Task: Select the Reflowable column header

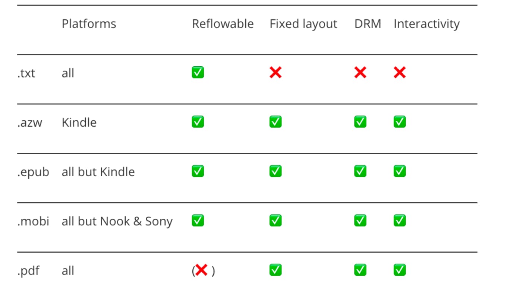Action: pos(223,24)
